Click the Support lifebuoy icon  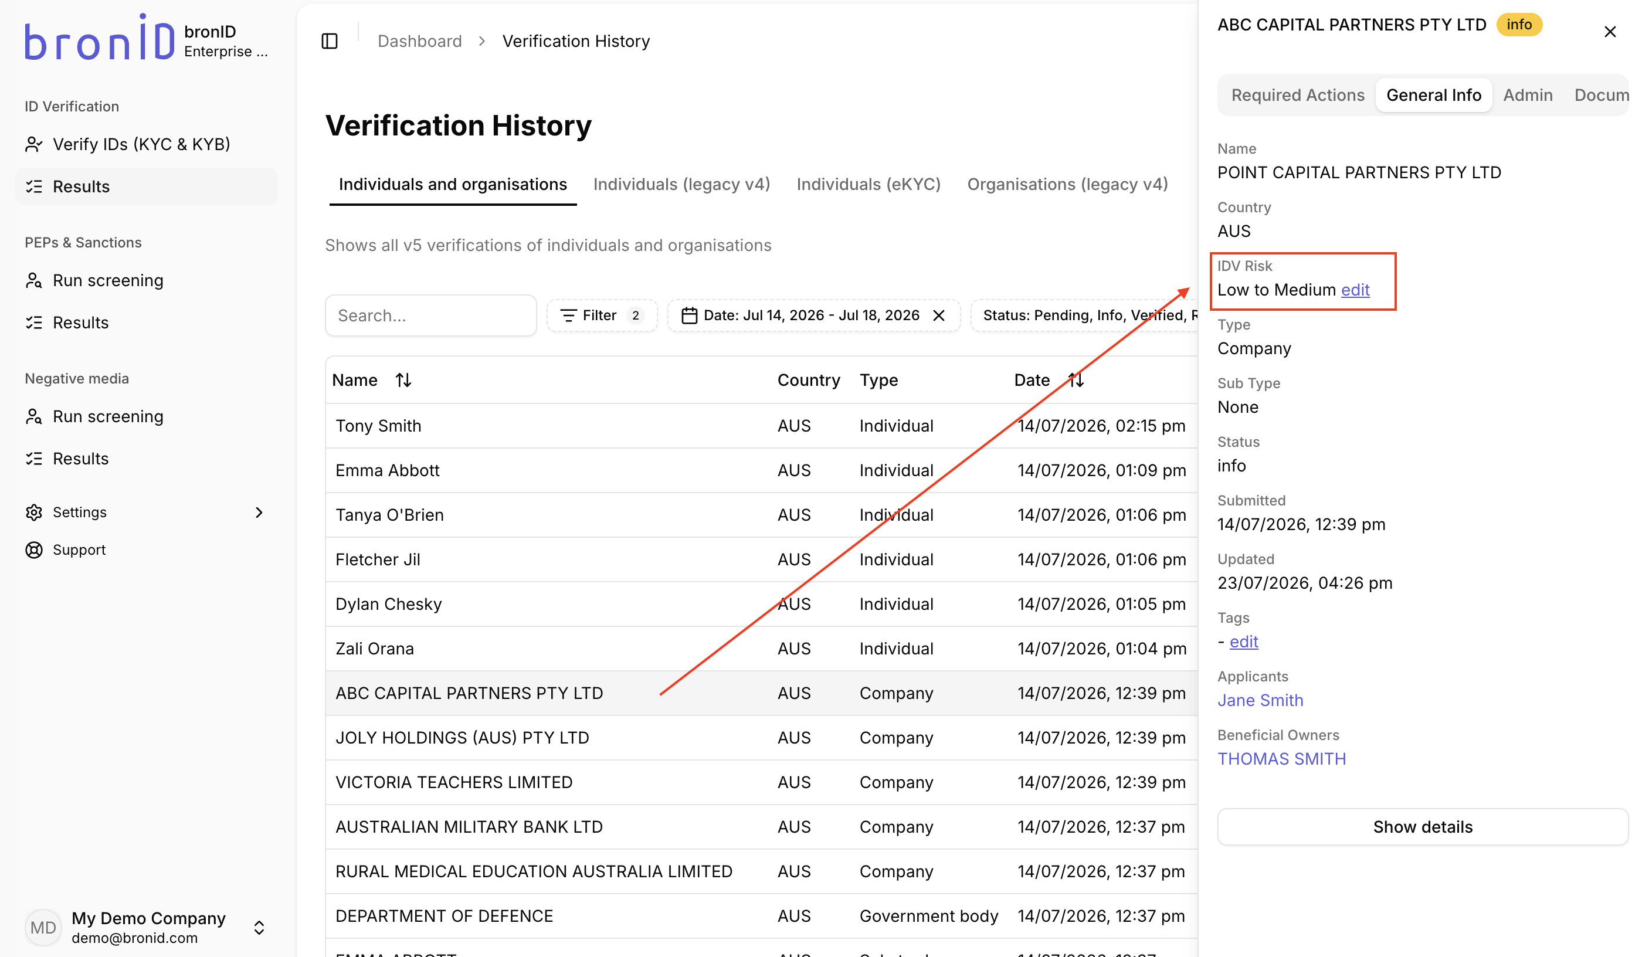point(34,550)
